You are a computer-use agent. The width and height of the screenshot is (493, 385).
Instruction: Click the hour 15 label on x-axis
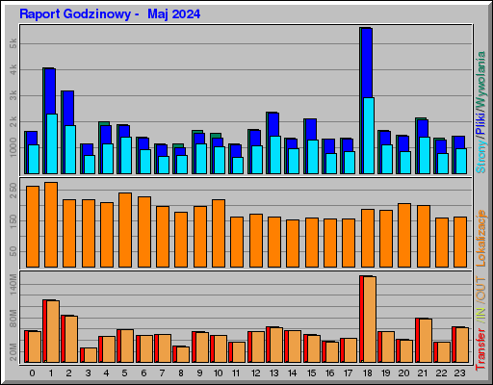pyautogui.click(x=311, y=373)
